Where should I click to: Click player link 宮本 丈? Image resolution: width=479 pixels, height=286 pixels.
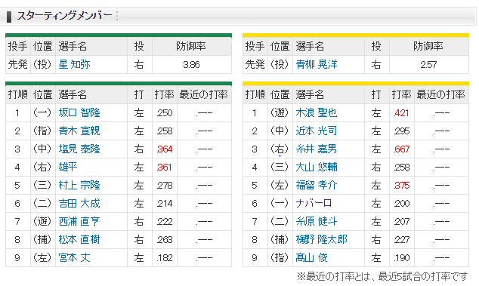pos(74,257)
